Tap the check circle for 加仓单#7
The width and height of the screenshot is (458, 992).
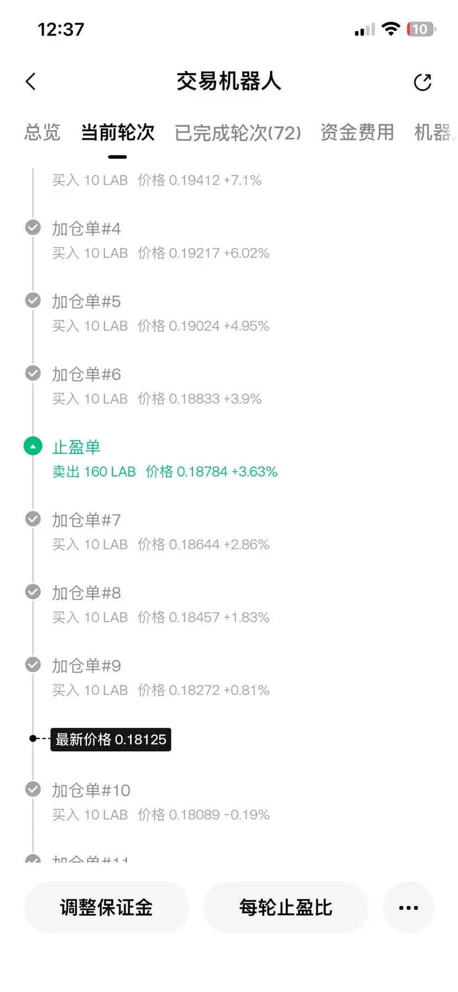click(x=33, y=519)
